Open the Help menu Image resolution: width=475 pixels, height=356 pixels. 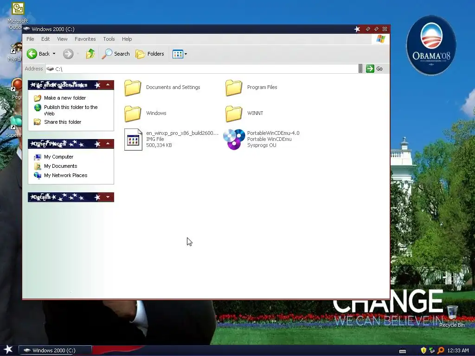coord(127,39)
